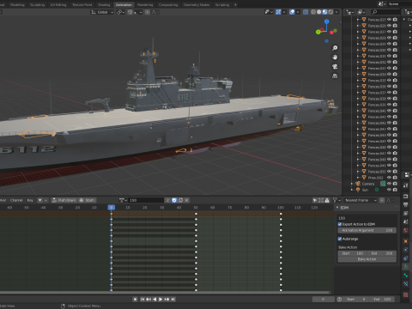Click Camera object data icon in outliner
The height and width of the screenshot is (309, 412).
[383, 184]
